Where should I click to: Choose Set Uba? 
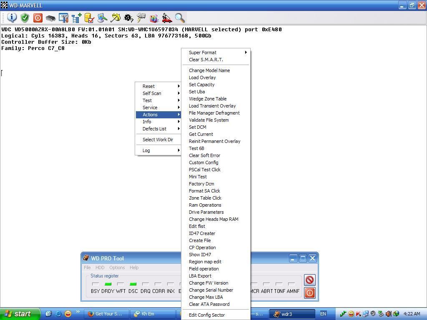click(216, 92)
